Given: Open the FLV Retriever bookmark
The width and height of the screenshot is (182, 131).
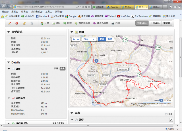Looking at the screenshot, I should [x=140, y=16].
